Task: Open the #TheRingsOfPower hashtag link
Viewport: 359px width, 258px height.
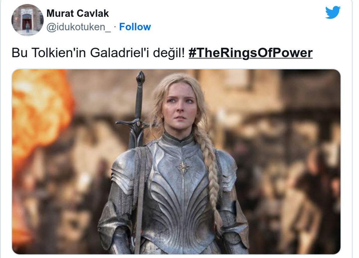Action: pyautogui.click(x=251, y=53)
